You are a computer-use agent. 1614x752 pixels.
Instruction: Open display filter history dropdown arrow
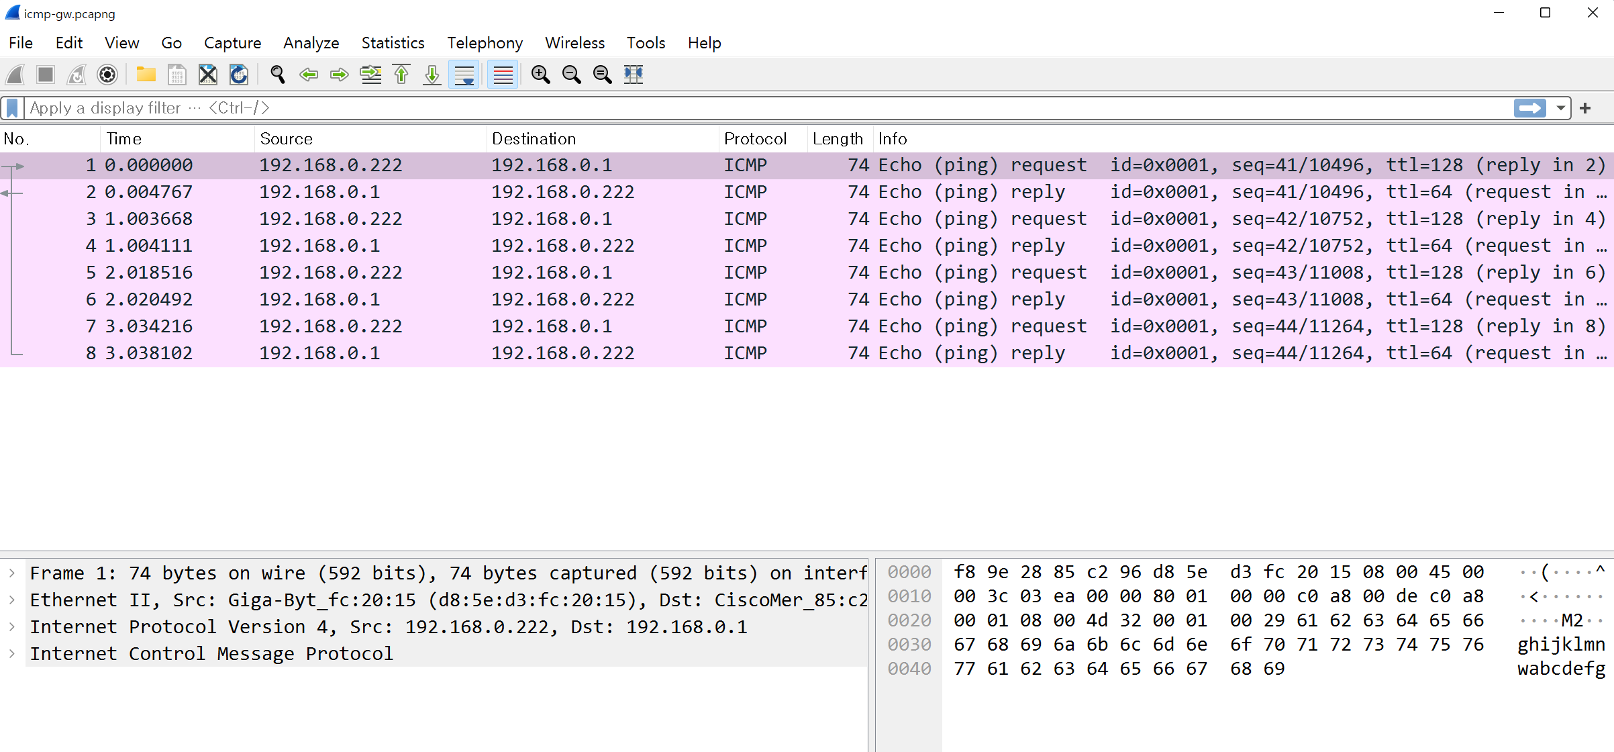[1560, 108]
